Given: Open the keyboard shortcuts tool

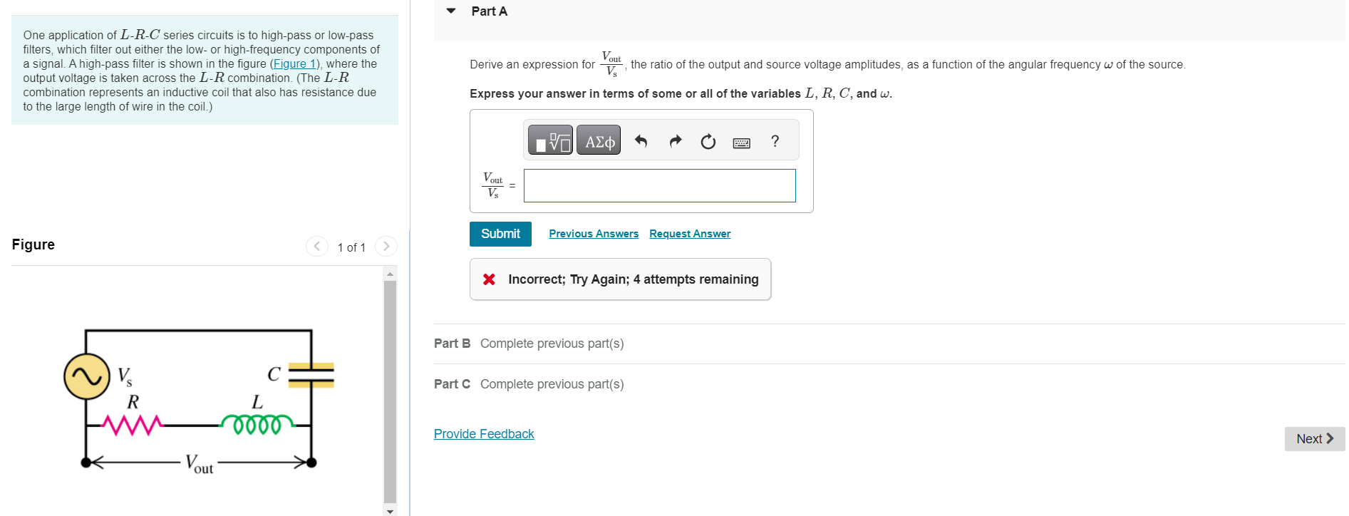Looking at the screenshot, I should pos(741,143).
